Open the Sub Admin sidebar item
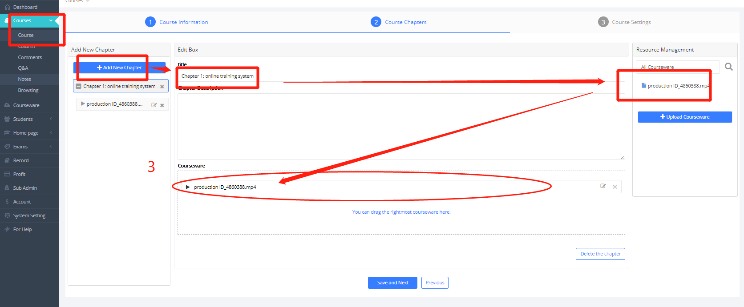Image resolution: width=744 pixels, height=307 pixels. [x=25, y=188]
